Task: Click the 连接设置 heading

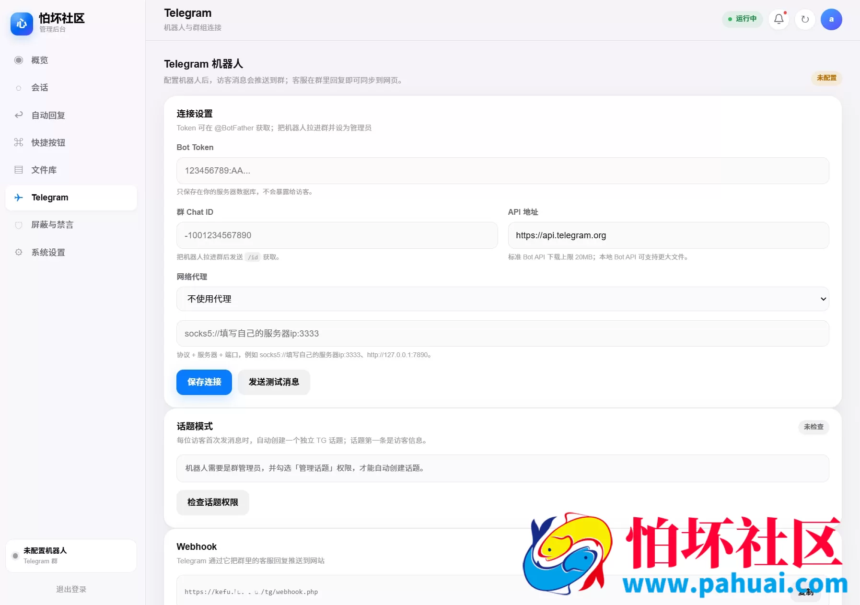Action: (x=195, y=114)
